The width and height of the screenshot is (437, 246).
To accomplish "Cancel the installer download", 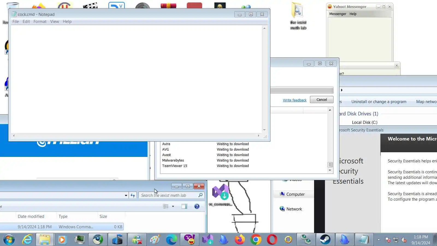I will (321, 100).
